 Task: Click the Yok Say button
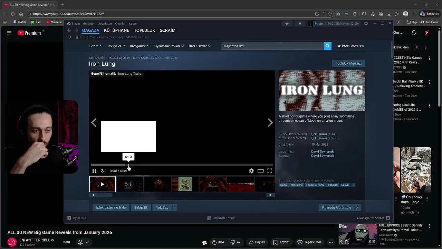(x=162, y=207)
